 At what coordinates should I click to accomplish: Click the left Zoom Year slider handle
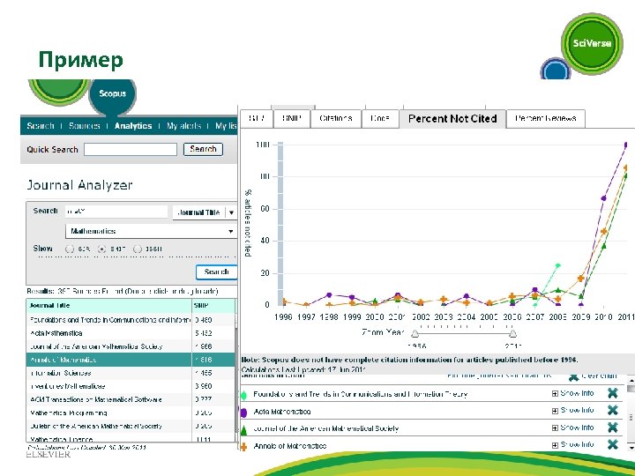[x=415, y=333]
